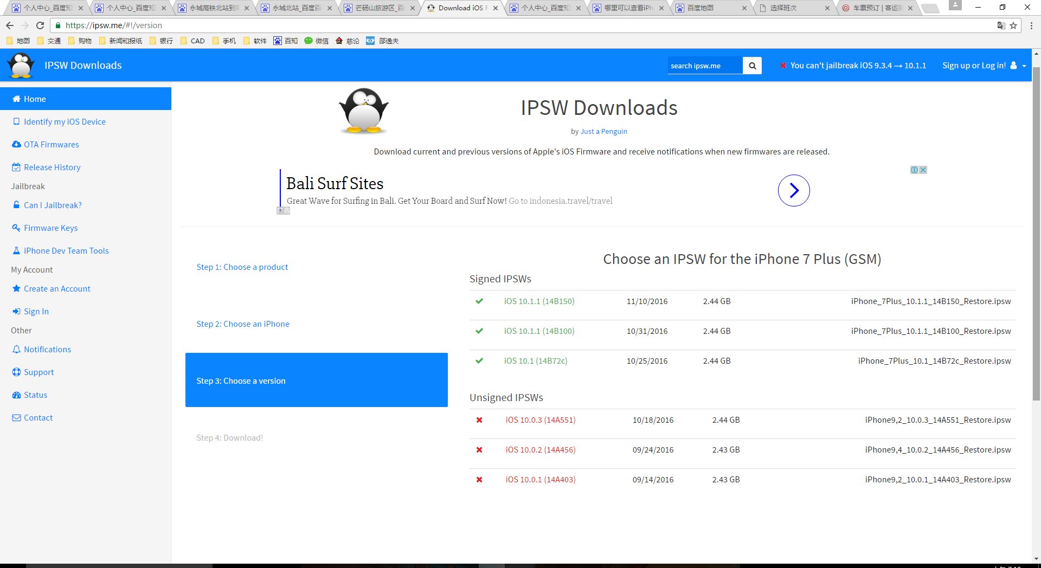Click the penguin logo in header

(21, 66)
